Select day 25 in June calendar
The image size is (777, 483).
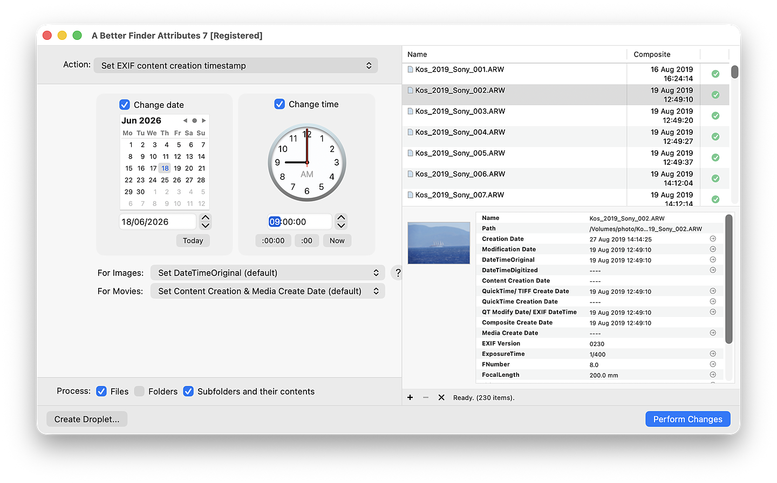tap(165, 180)
